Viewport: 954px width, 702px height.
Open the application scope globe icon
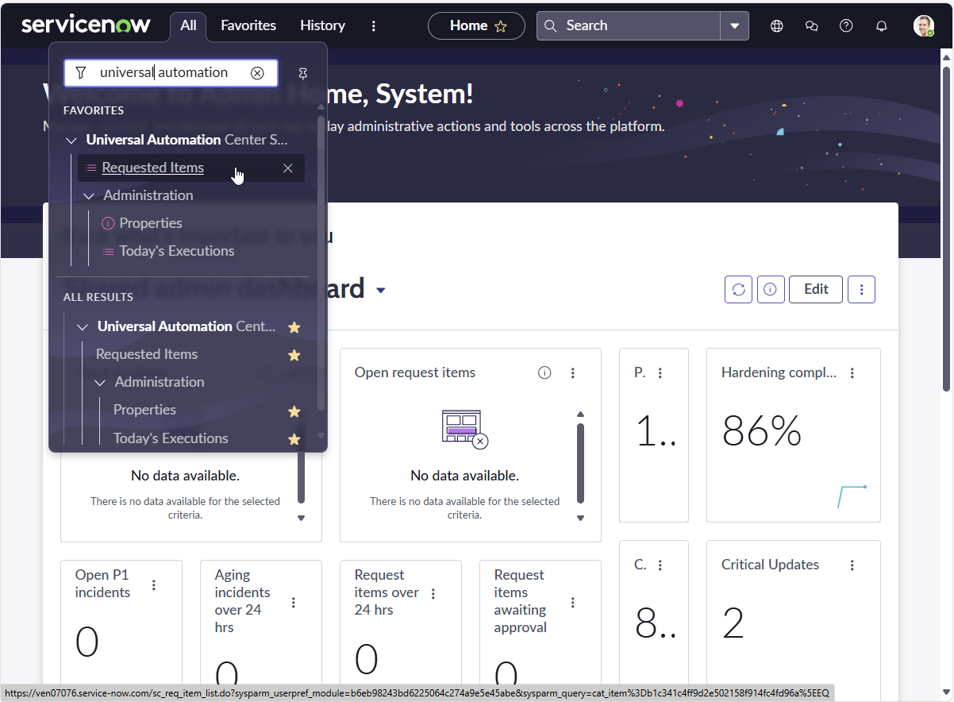tap(777, 25)
